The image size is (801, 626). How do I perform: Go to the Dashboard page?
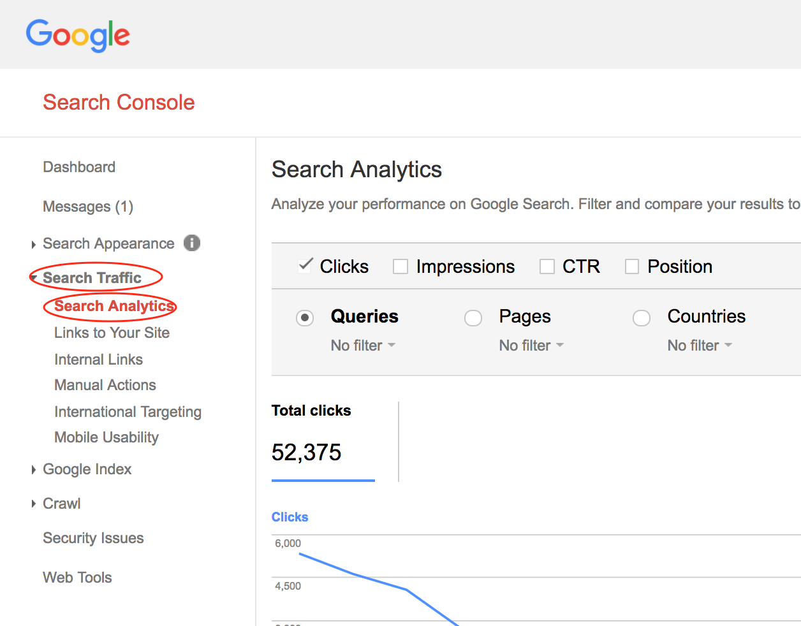pyautogui.click(x=79, y=167)
